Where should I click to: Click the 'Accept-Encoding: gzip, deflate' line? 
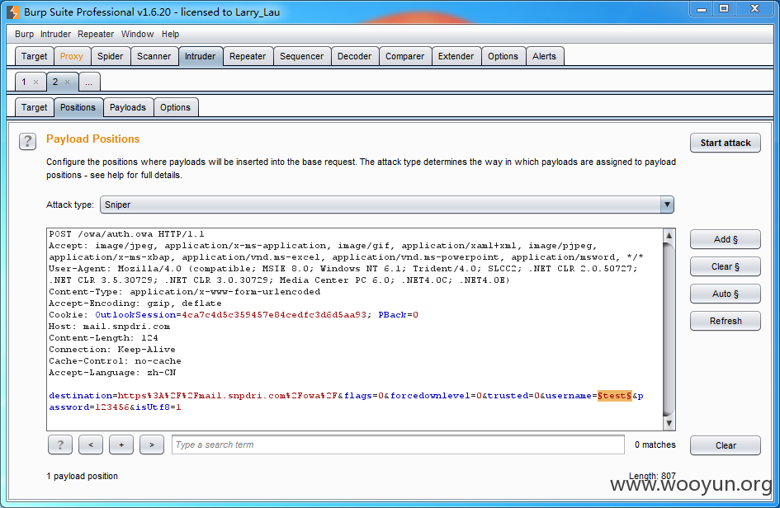(x=135, y=303)
